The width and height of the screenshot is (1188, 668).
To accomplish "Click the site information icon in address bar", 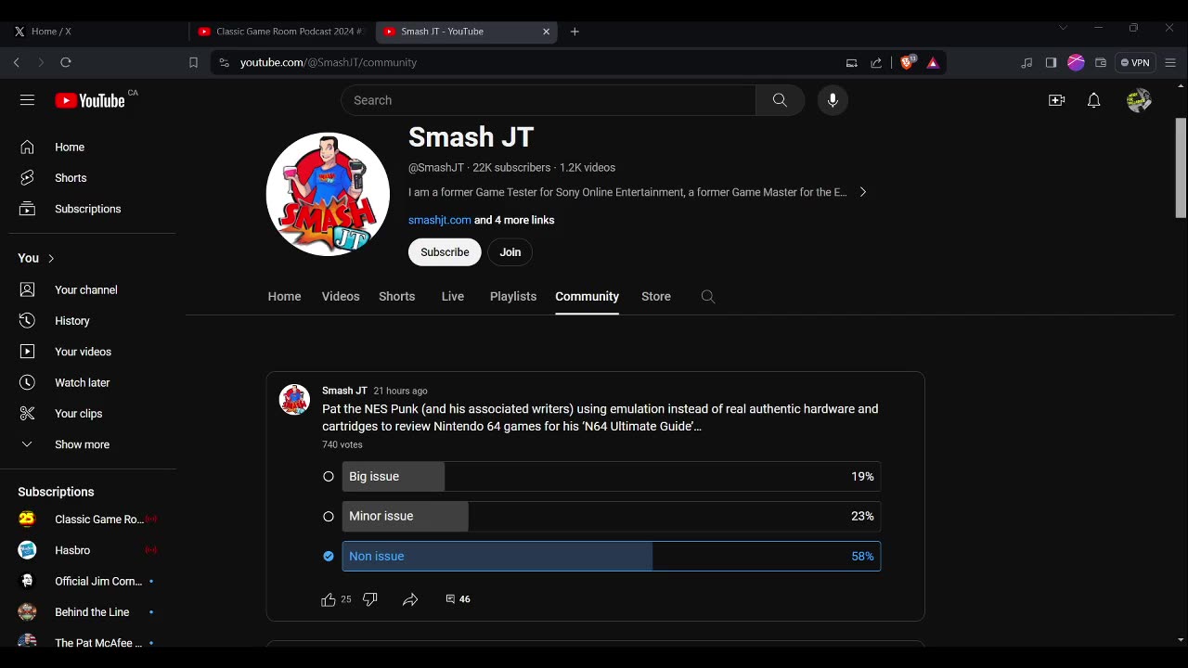I will pyautogui.click(x=224, y=63).
